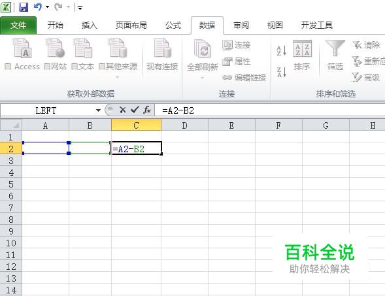Select column B header
This screenshot has width=385, height=296.
click(90, 125)
